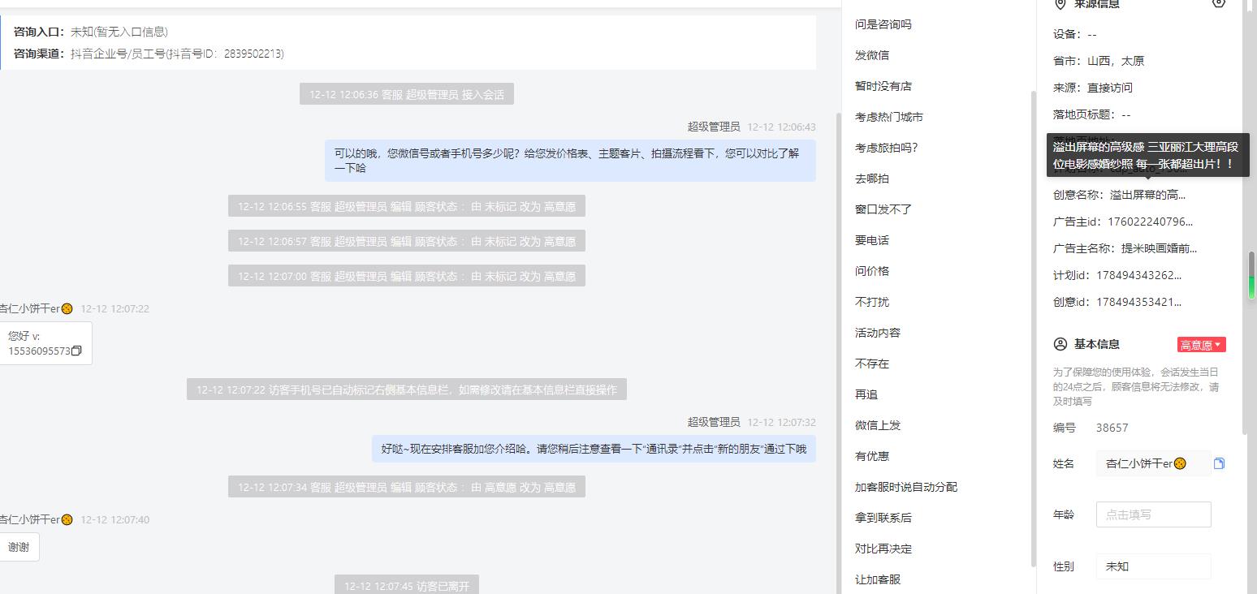Click sender name 杏仁小饼干er at 12:07:40
Image resolution: width=1257 pixels, height=594 pixels.
tap(36, 519)
